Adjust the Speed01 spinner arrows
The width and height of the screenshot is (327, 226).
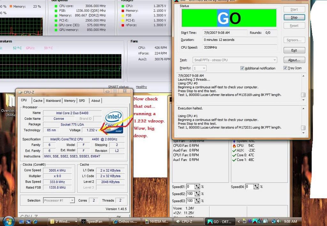coord(197,187)
